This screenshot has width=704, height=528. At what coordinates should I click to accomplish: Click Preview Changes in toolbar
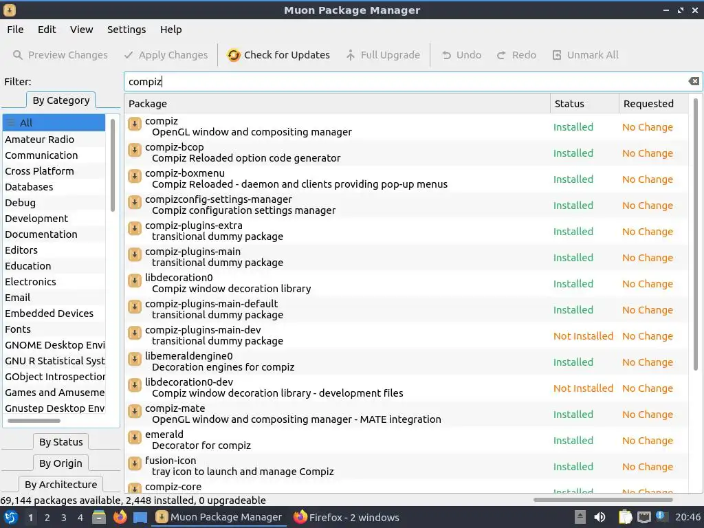(60, 55)
